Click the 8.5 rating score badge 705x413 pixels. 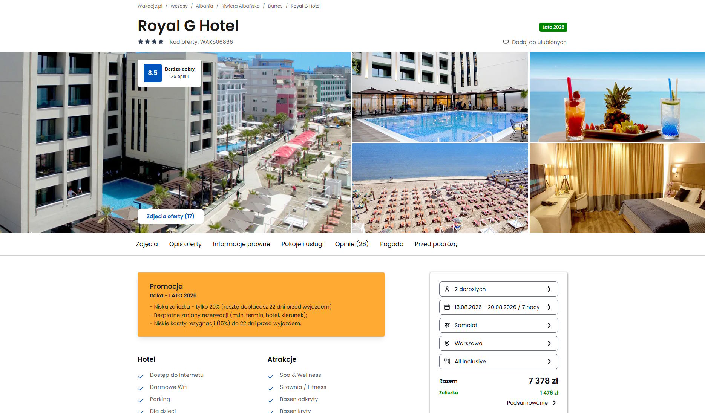click(153, 73)
